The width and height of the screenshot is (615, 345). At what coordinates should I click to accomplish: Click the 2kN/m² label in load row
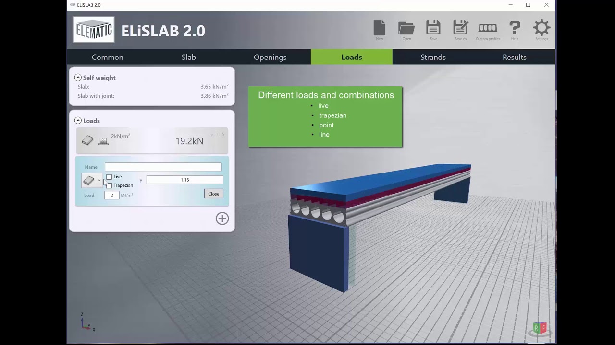(121, 136)
